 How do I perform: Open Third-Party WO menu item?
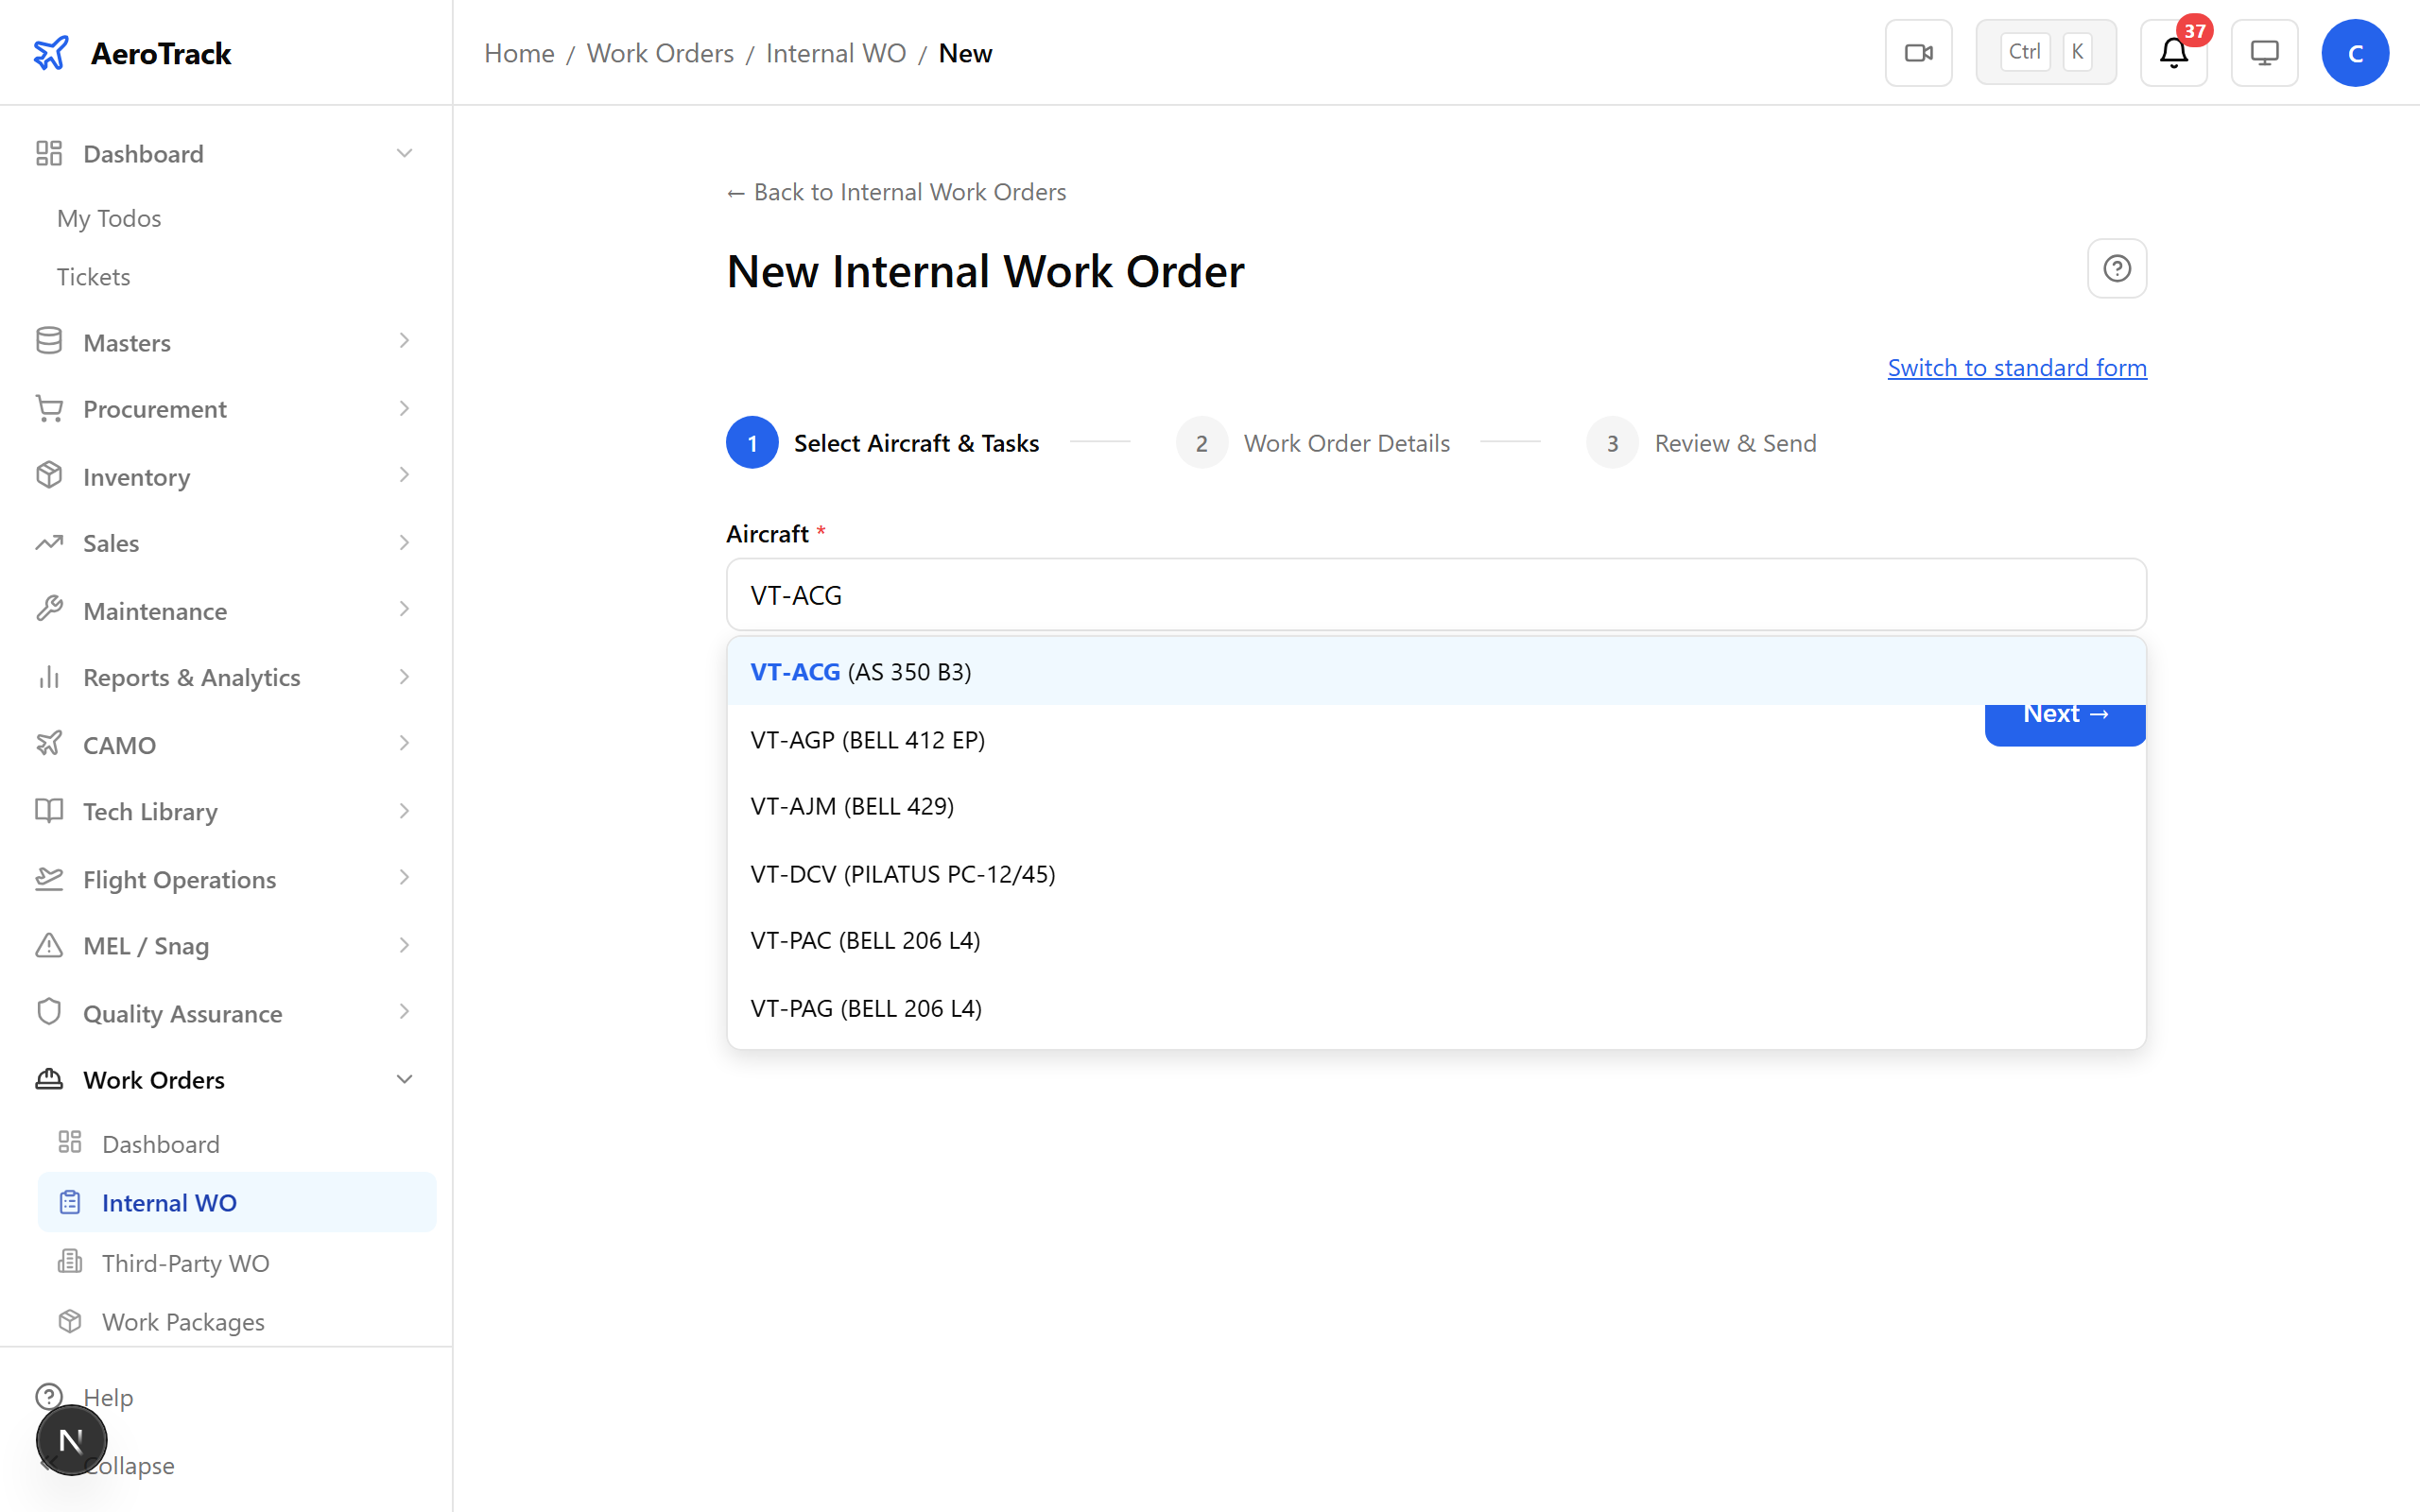click(185, 1263)
